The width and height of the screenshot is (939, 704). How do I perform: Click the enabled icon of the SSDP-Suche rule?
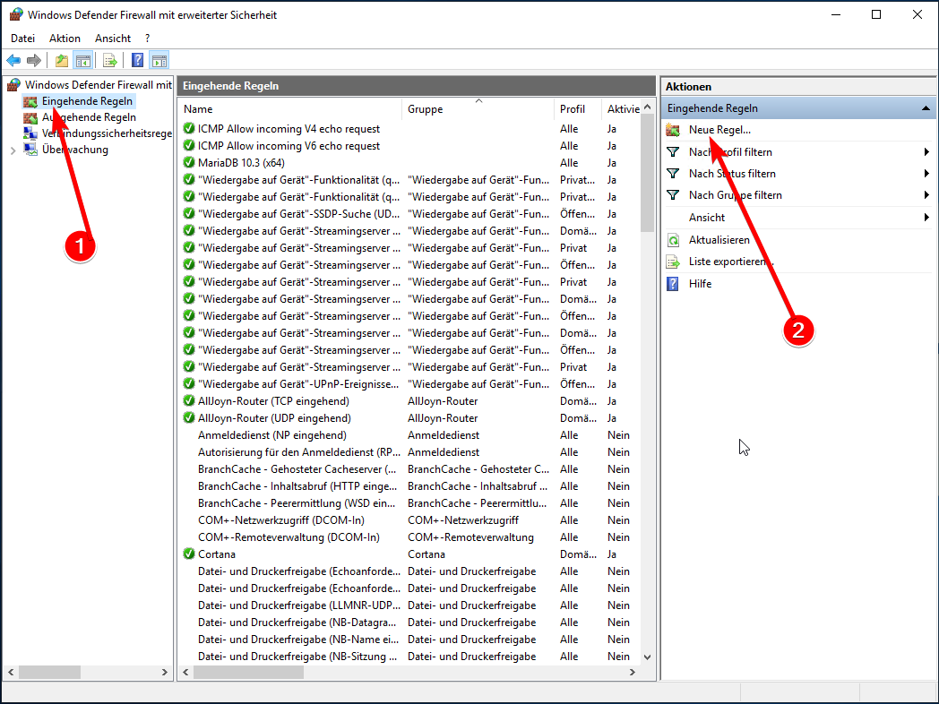(x=189, y=214)
